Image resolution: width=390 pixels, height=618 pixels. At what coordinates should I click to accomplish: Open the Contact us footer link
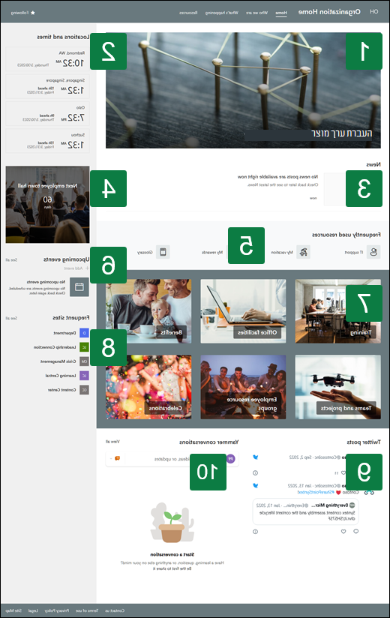115,610
